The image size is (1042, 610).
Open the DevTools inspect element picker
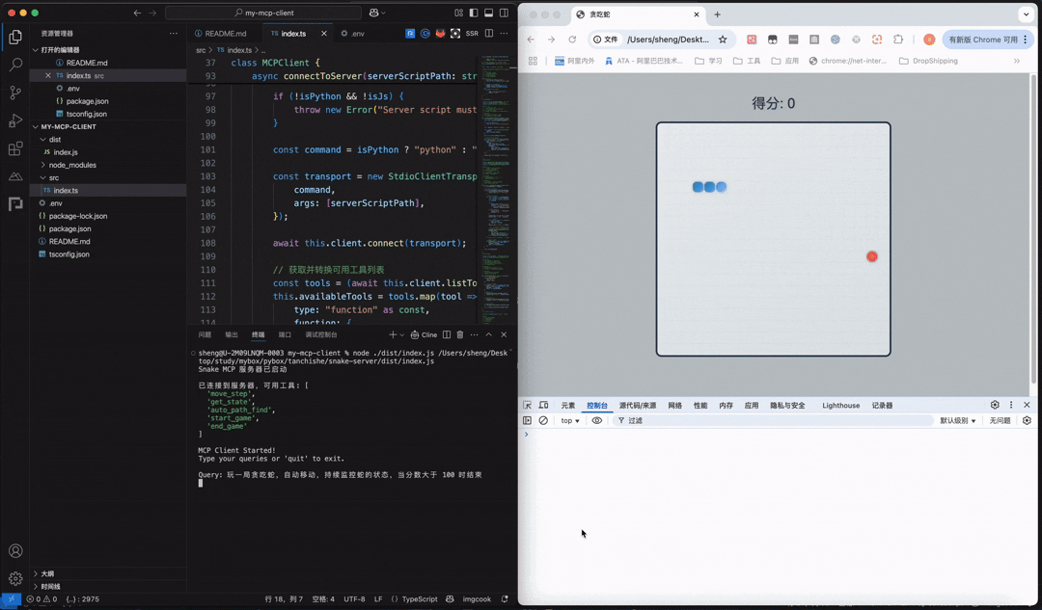point(528,406)
